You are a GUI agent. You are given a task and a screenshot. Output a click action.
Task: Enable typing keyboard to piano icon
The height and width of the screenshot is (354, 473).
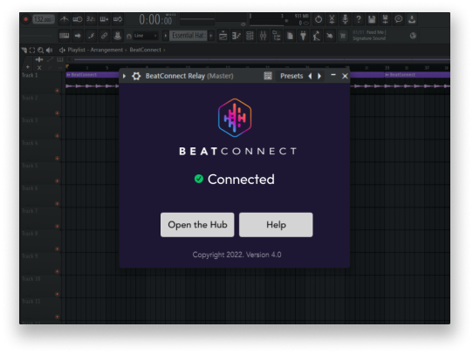(x=65, y=36)
